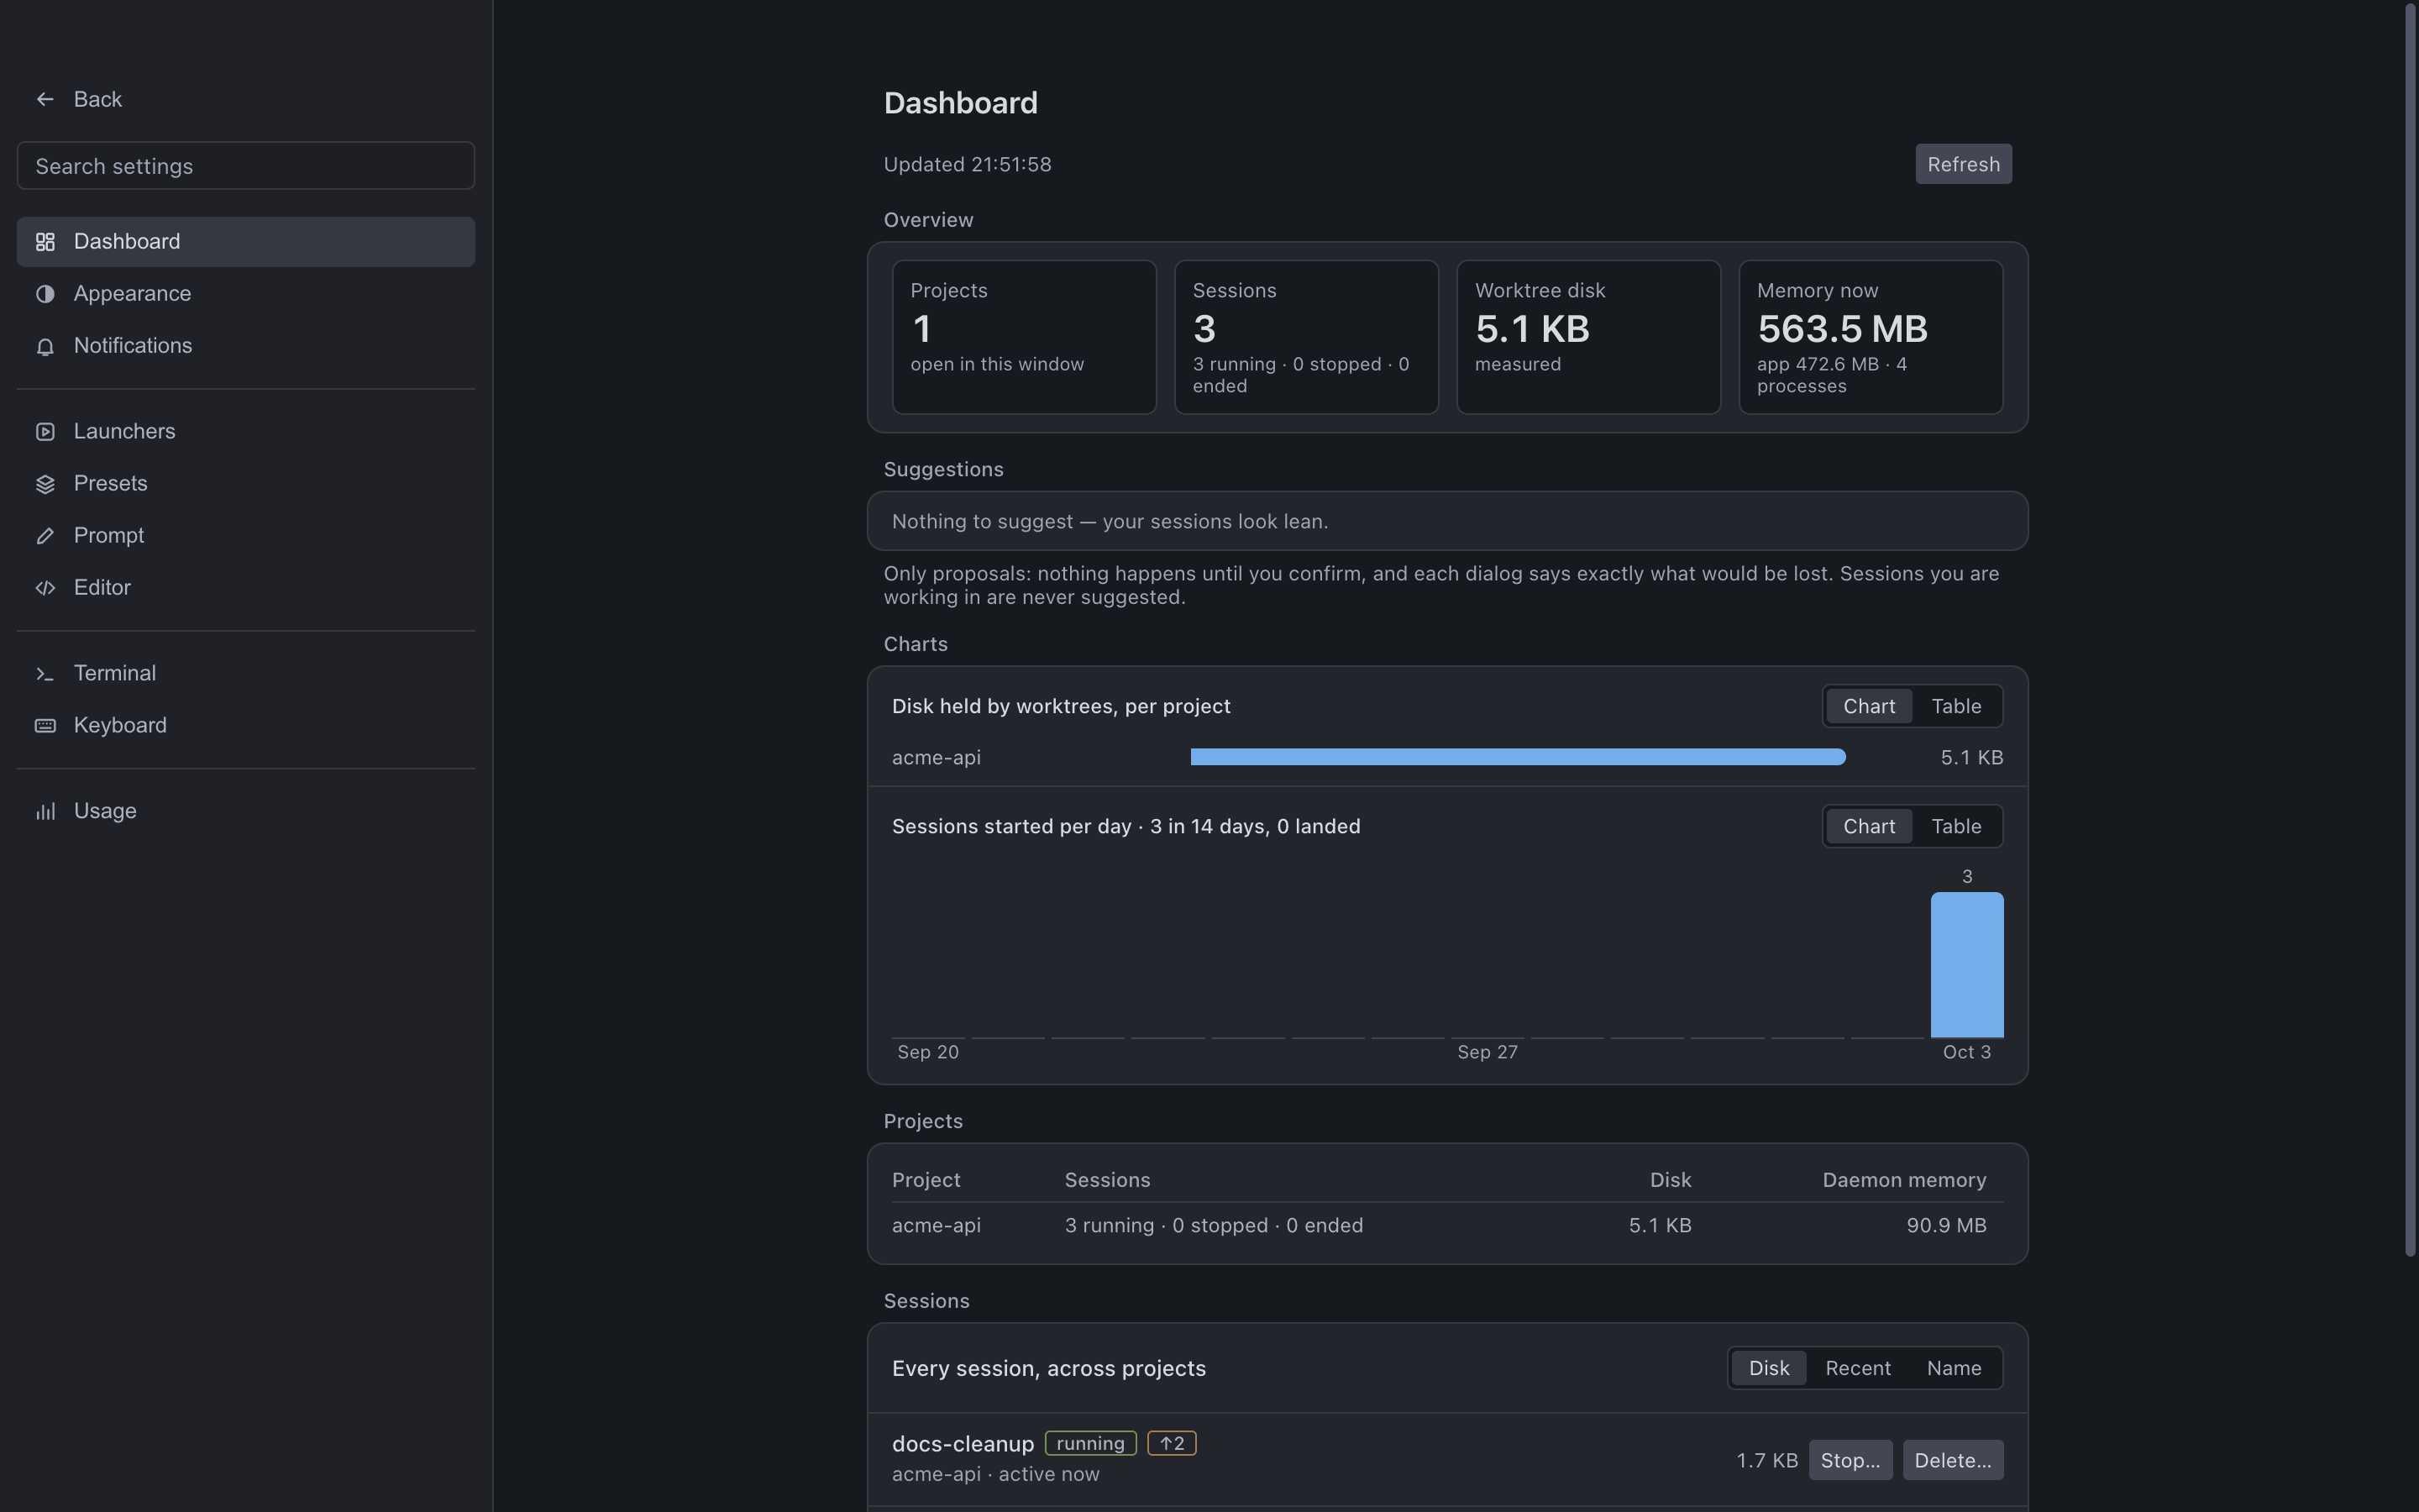Sort sessions by Disk
Viewport: 2419px width, 1512px height.
click(x=1768, y=1368)
